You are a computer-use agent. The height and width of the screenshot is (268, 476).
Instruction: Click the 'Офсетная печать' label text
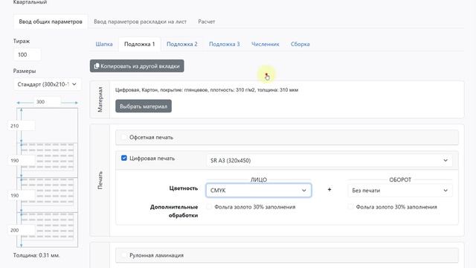[x=151, y=137]
